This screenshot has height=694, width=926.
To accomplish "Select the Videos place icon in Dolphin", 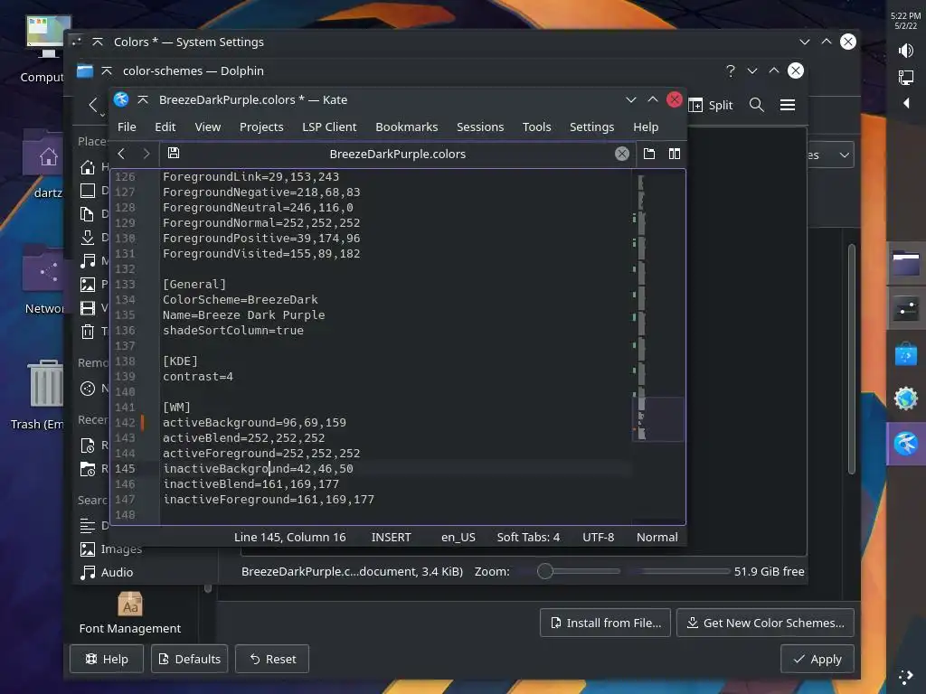I will (88, 308).
